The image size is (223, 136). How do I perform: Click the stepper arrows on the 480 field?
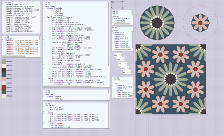coord(125,64)
